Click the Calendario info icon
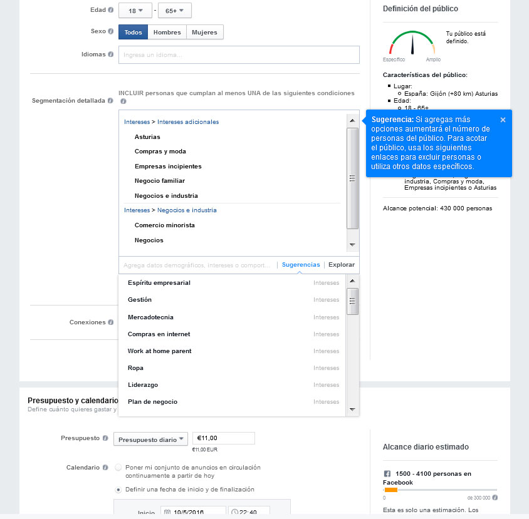 [105, 468]
